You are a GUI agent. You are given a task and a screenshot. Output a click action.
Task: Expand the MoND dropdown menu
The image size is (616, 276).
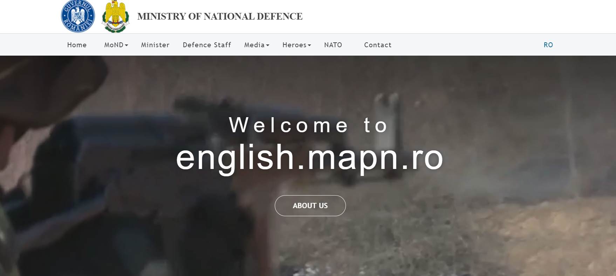click(116, 45)
